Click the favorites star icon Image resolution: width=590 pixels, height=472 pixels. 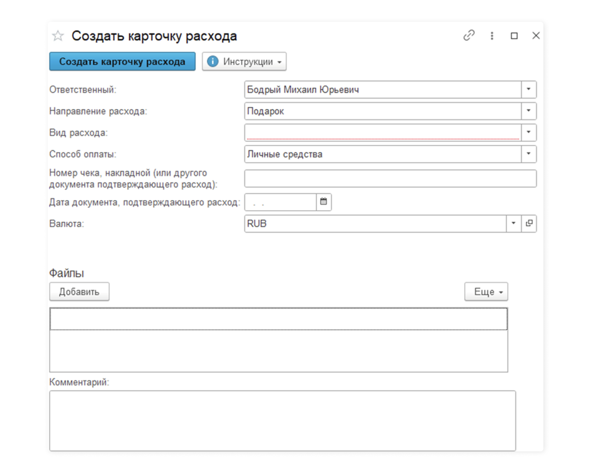click(58, 36)
